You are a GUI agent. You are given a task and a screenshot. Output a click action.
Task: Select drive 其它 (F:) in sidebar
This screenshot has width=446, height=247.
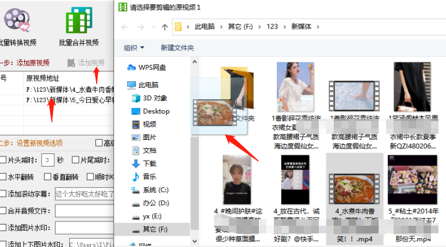tap(152, 230)
